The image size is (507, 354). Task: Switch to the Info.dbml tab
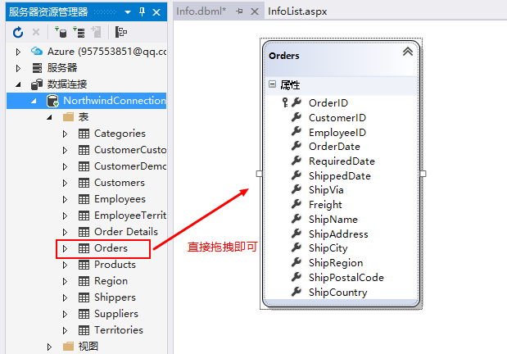tap(201, 11)
